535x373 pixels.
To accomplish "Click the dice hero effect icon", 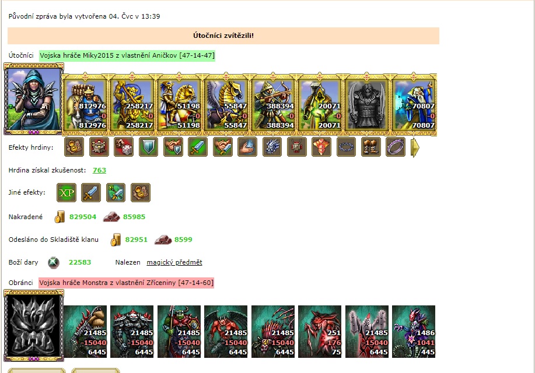I will click(x=124, y=147).
